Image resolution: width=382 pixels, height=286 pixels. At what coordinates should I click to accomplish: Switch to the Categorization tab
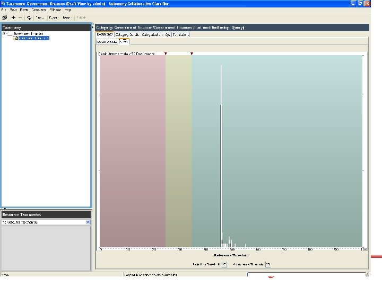tap(152, 35)
